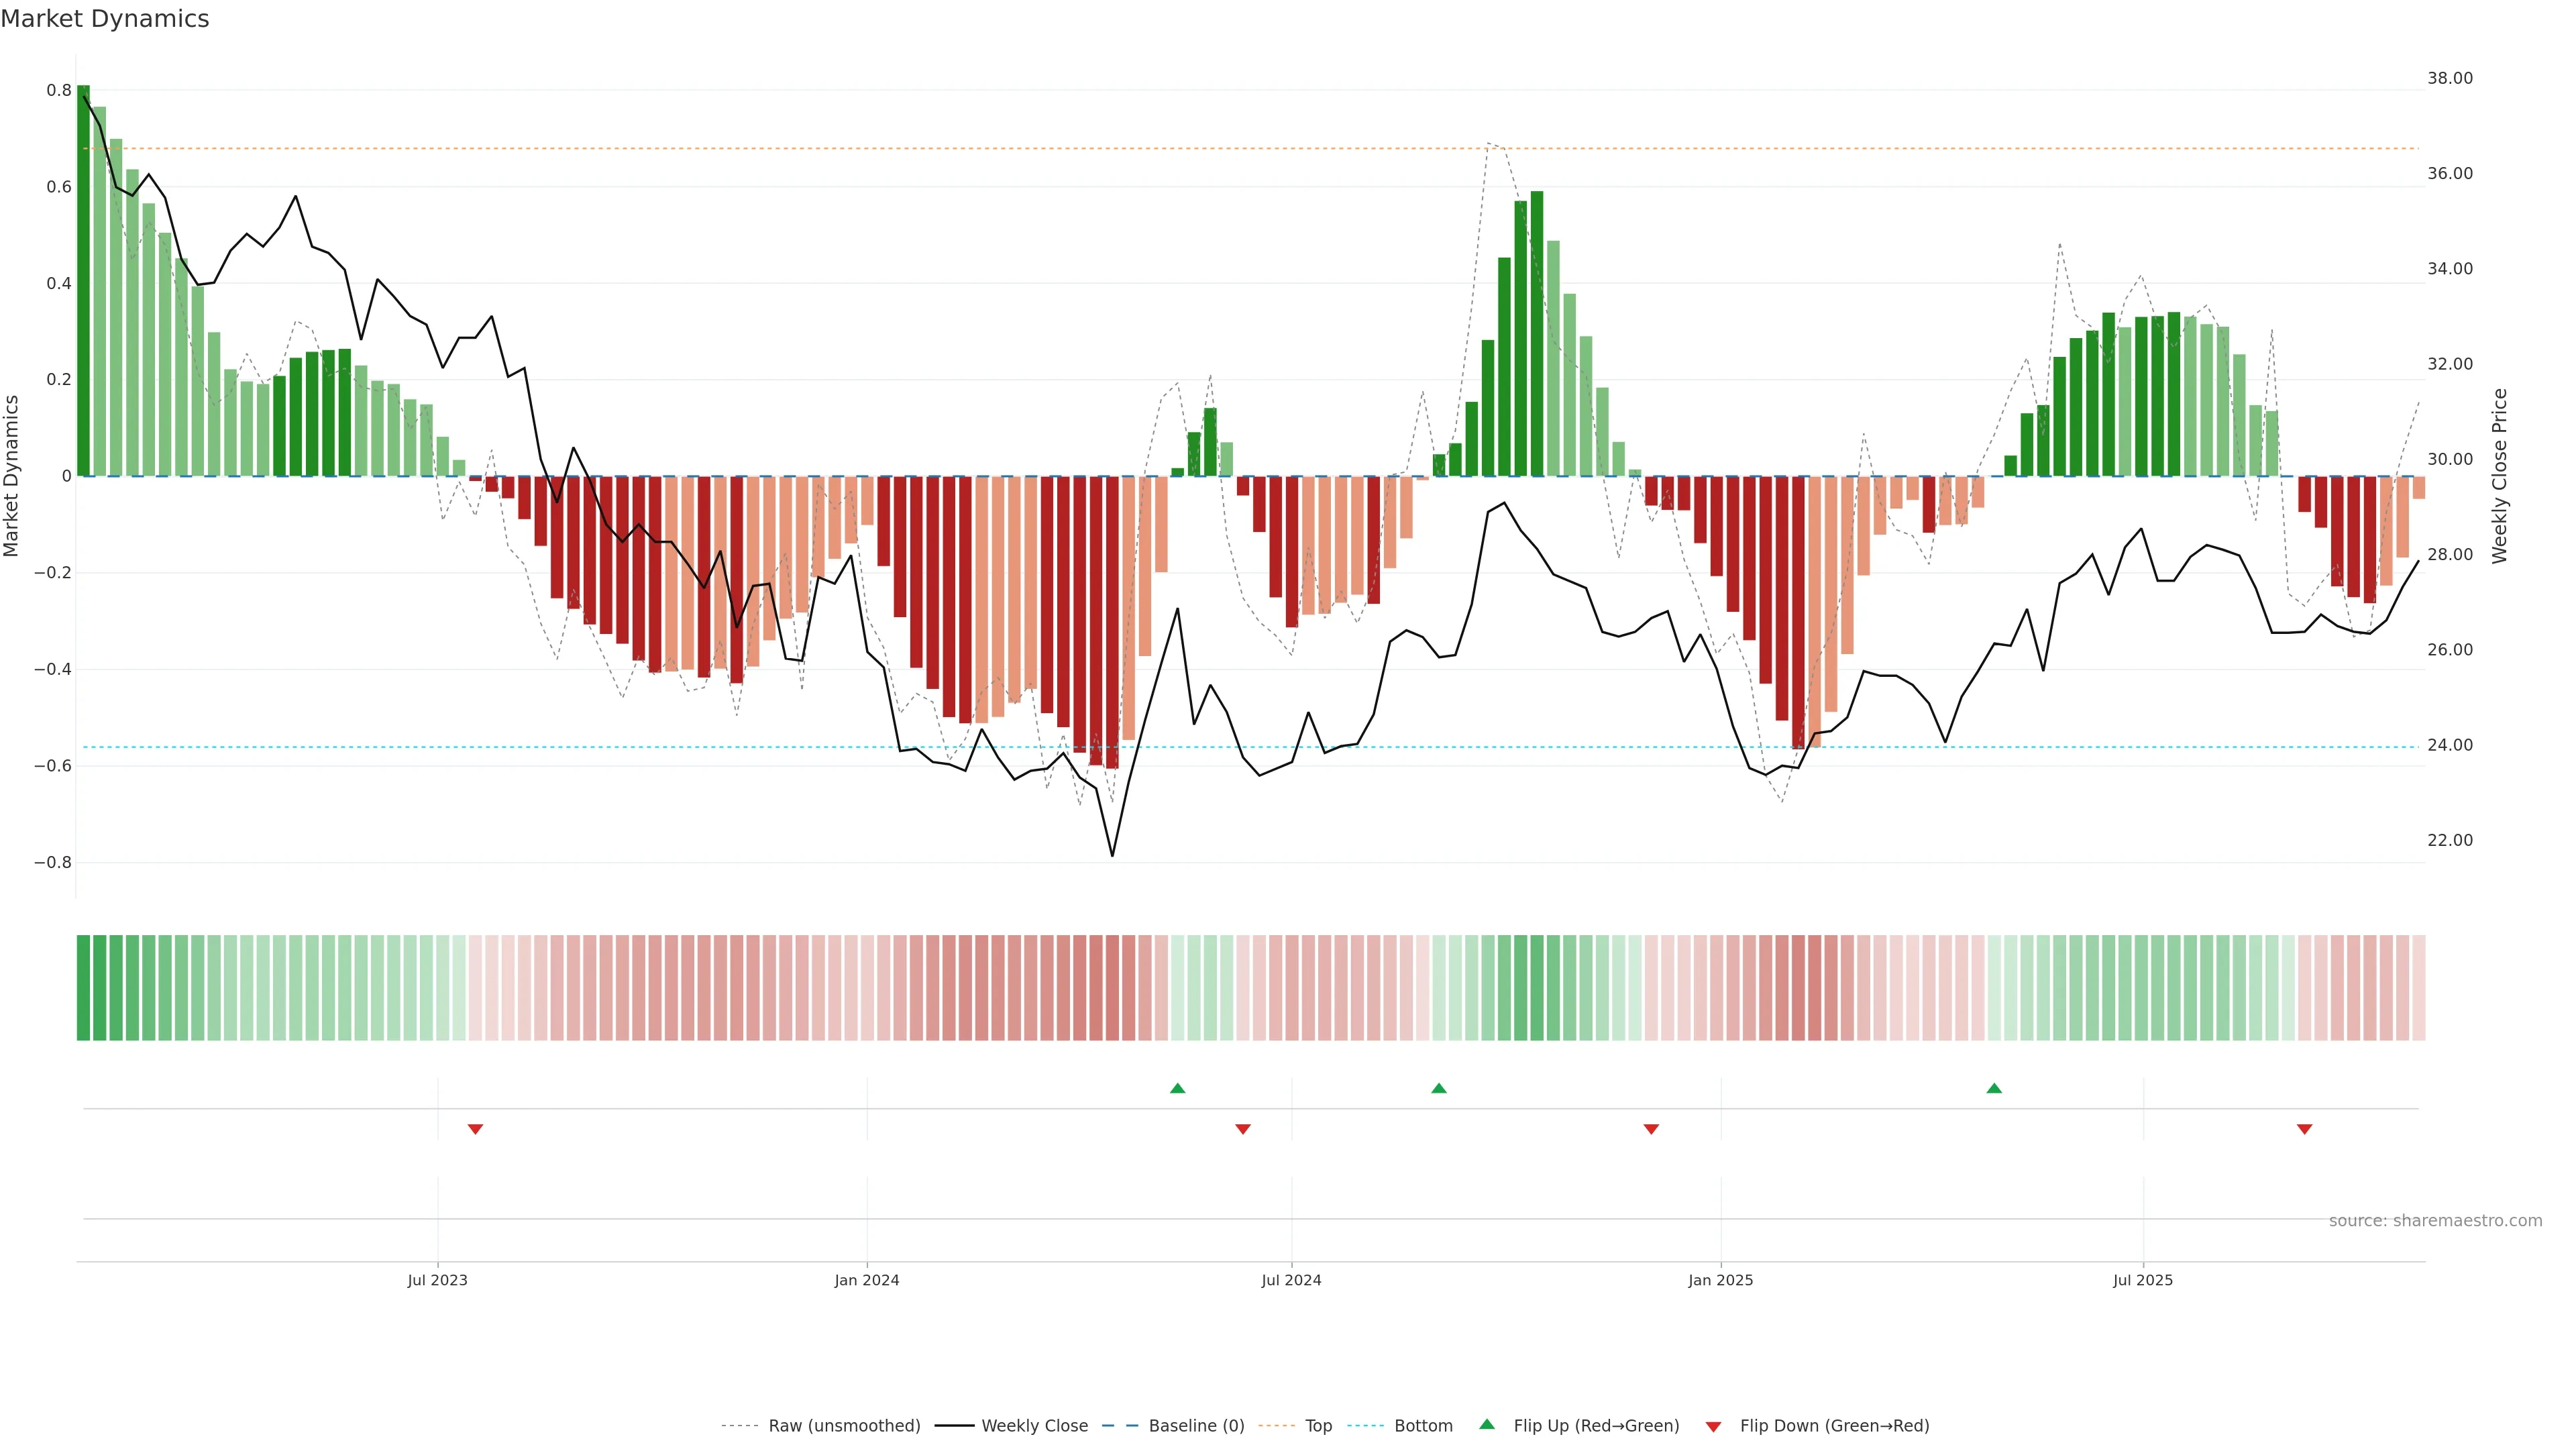Click the first green flip-up marker before Jul 2024
Image resolution: width=2576 pixels, height=1449 pixels.
point(1177,1088)
